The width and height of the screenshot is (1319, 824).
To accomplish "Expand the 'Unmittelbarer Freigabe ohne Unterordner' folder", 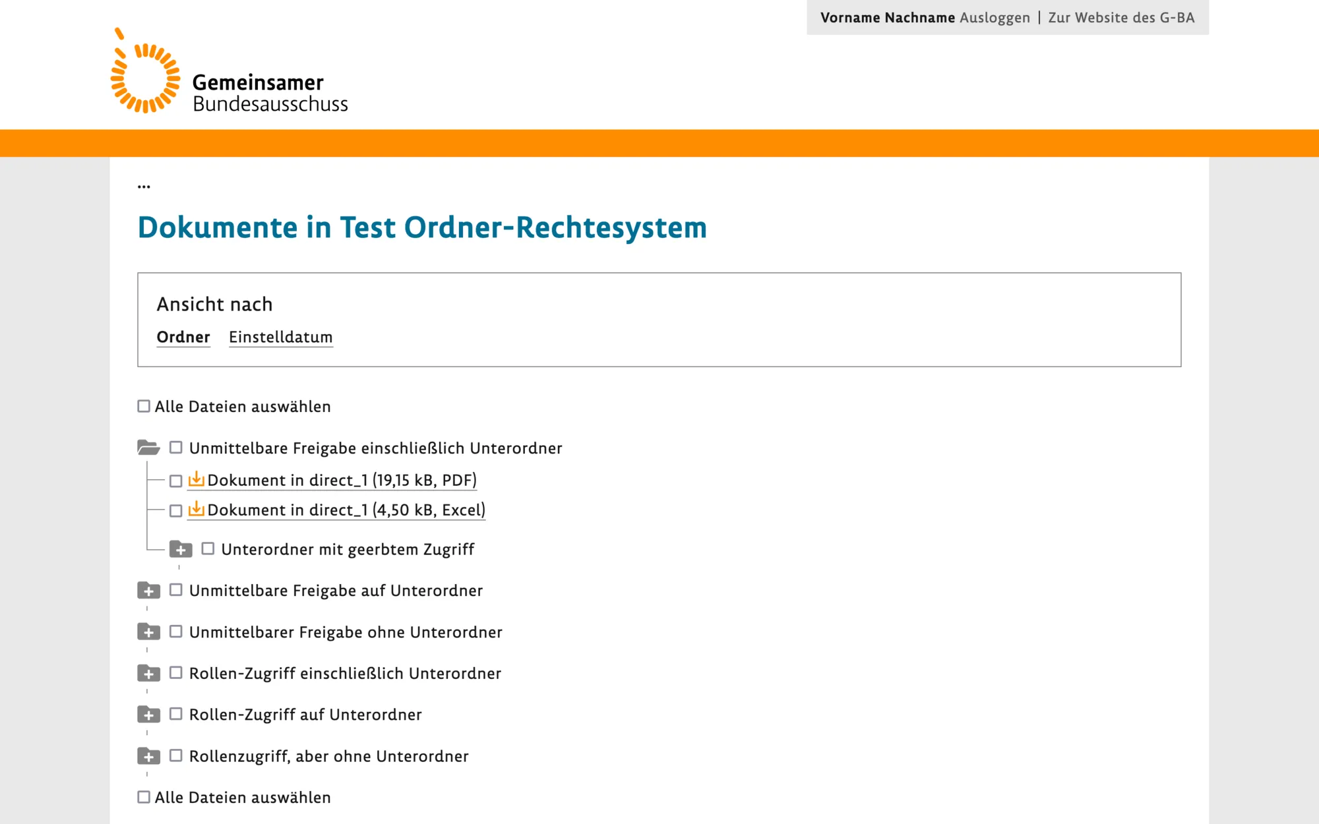I will click(149, 632).
